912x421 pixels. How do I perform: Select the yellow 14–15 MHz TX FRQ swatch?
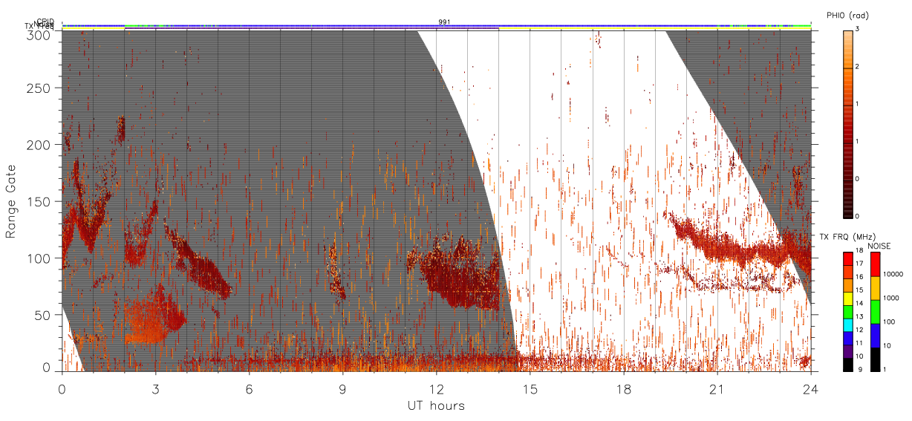click(x=847, y=298)
